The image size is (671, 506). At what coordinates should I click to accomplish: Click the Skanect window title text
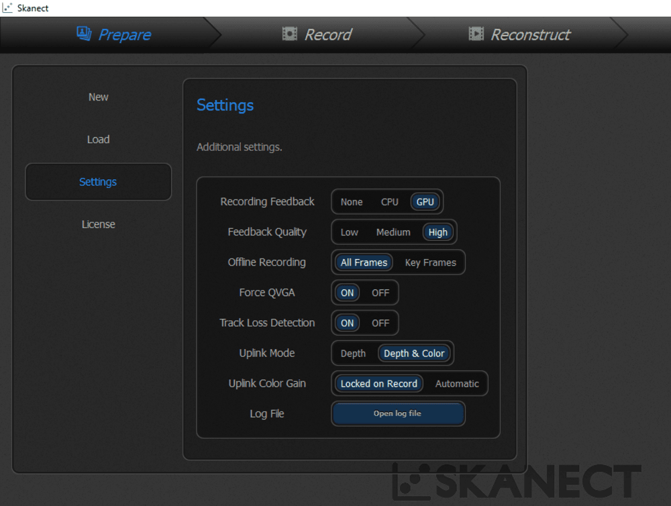coord(33,8)
